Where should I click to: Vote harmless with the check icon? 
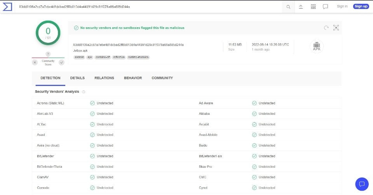(62, 62)
